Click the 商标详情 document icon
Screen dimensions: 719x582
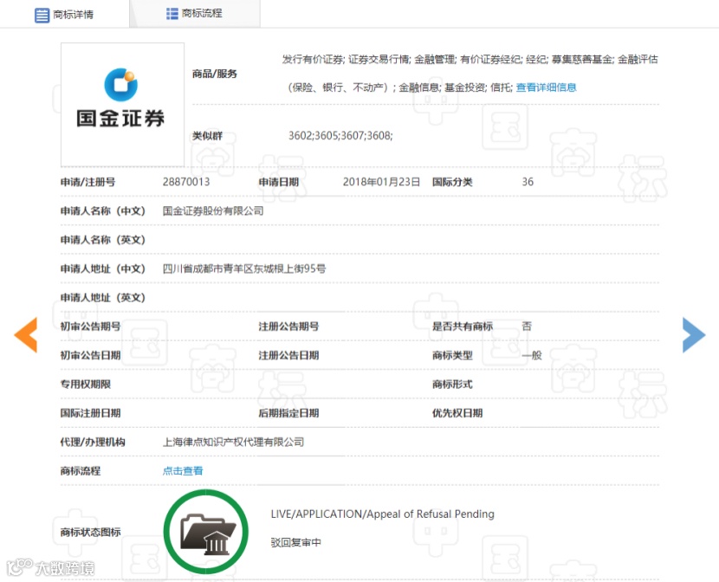click(x=42, y=15)
